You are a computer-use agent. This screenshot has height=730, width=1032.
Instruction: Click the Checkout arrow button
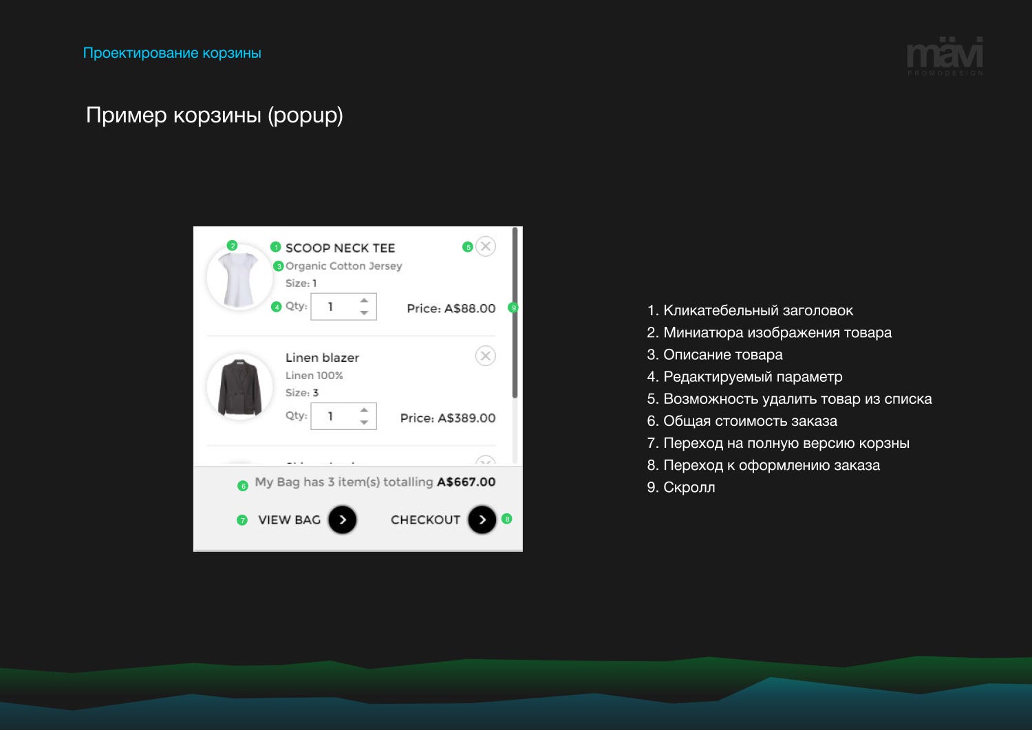pos(482,519)
